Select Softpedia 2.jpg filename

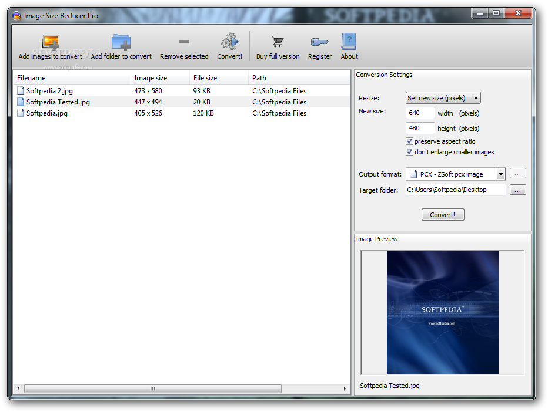click(49, 91)
